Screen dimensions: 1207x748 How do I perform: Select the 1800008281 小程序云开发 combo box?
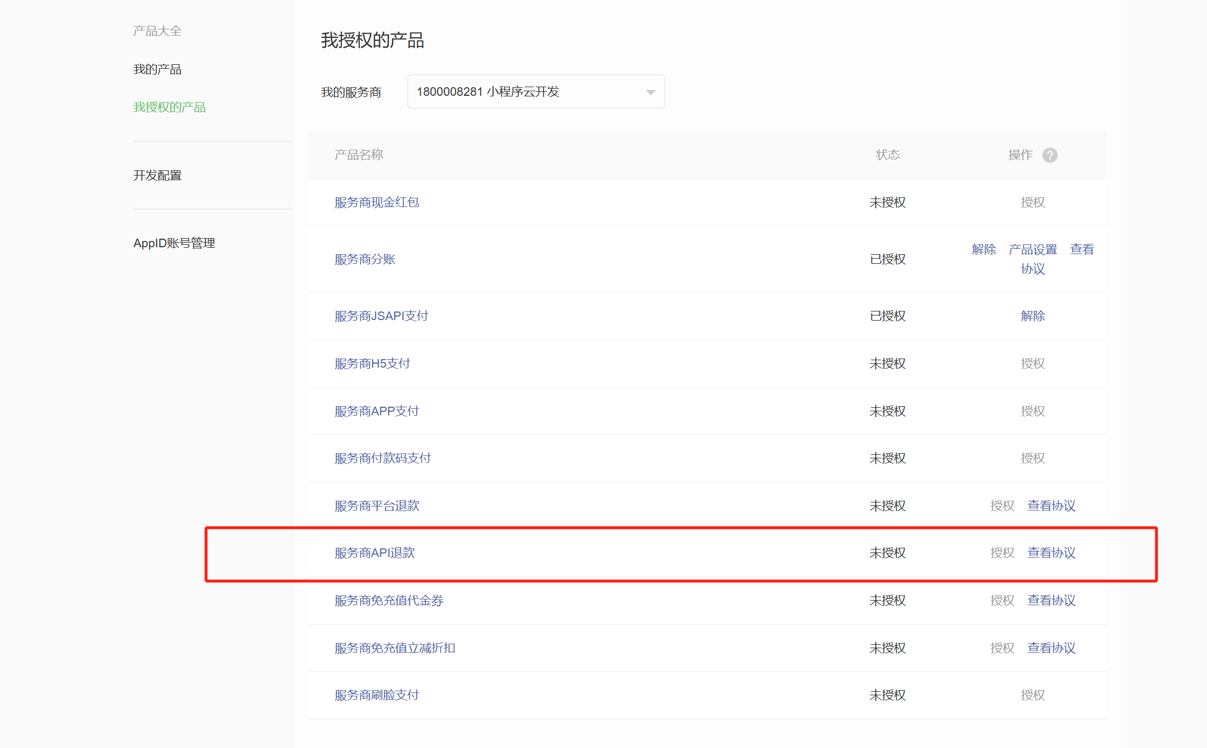[x=535, y=92]
